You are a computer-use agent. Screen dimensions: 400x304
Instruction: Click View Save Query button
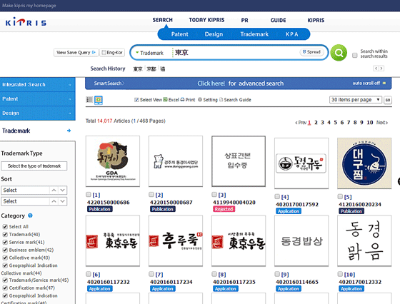click(x=76, y=53)
